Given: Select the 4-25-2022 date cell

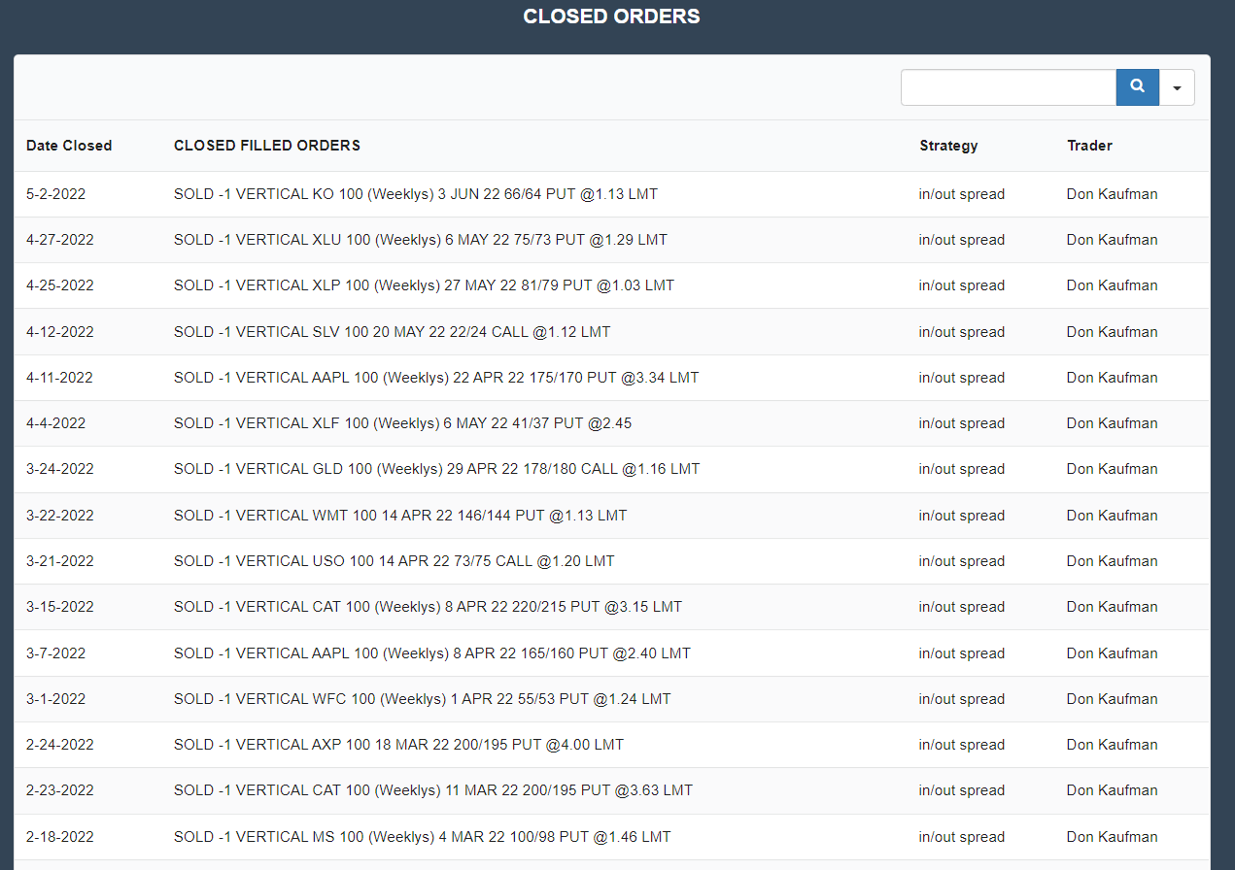Looking at the screenshot, I should [x=60, y=285].
